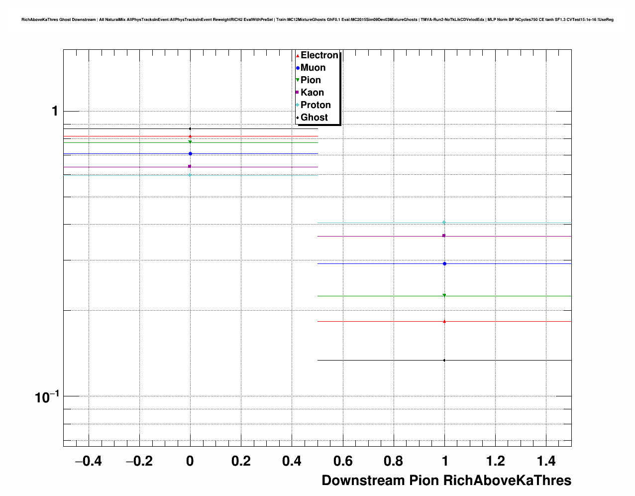Click the green Pion triangle legend marker
The height and width of the screenshot is (496, 635).
click(x=298, y=80)
